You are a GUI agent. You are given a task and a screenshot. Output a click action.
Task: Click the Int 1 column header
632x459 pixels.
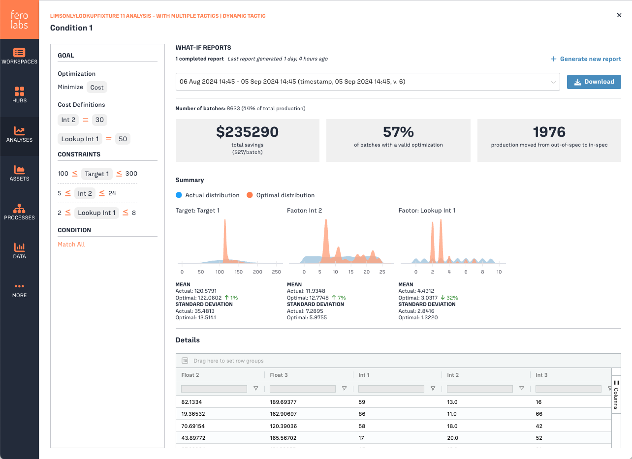[364, 375]
